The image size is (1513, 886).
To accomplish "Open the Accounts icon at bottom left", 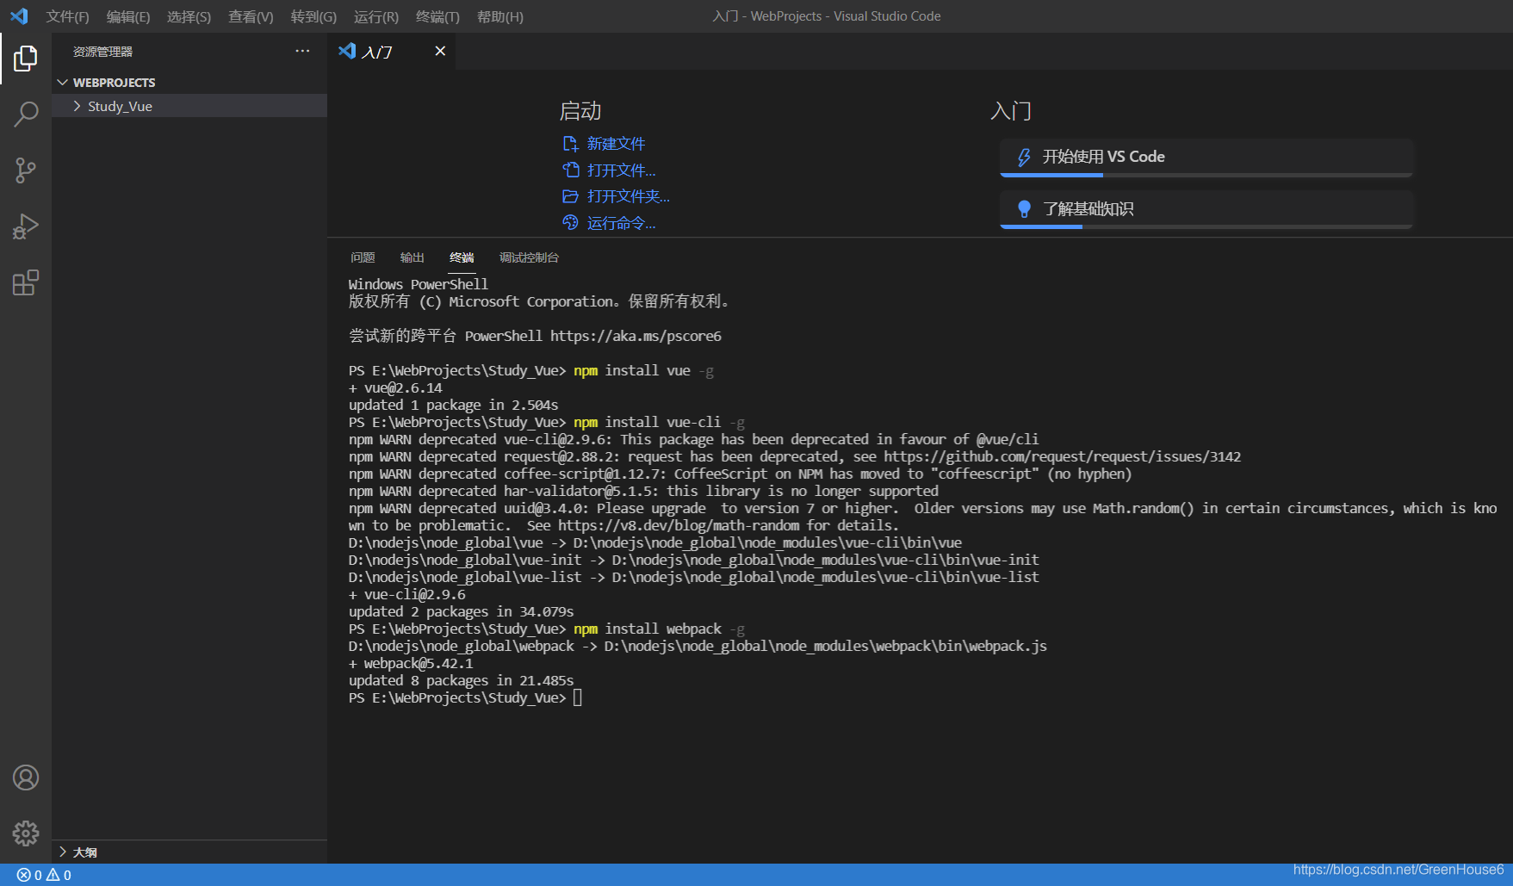I will (x=26, y=777).
